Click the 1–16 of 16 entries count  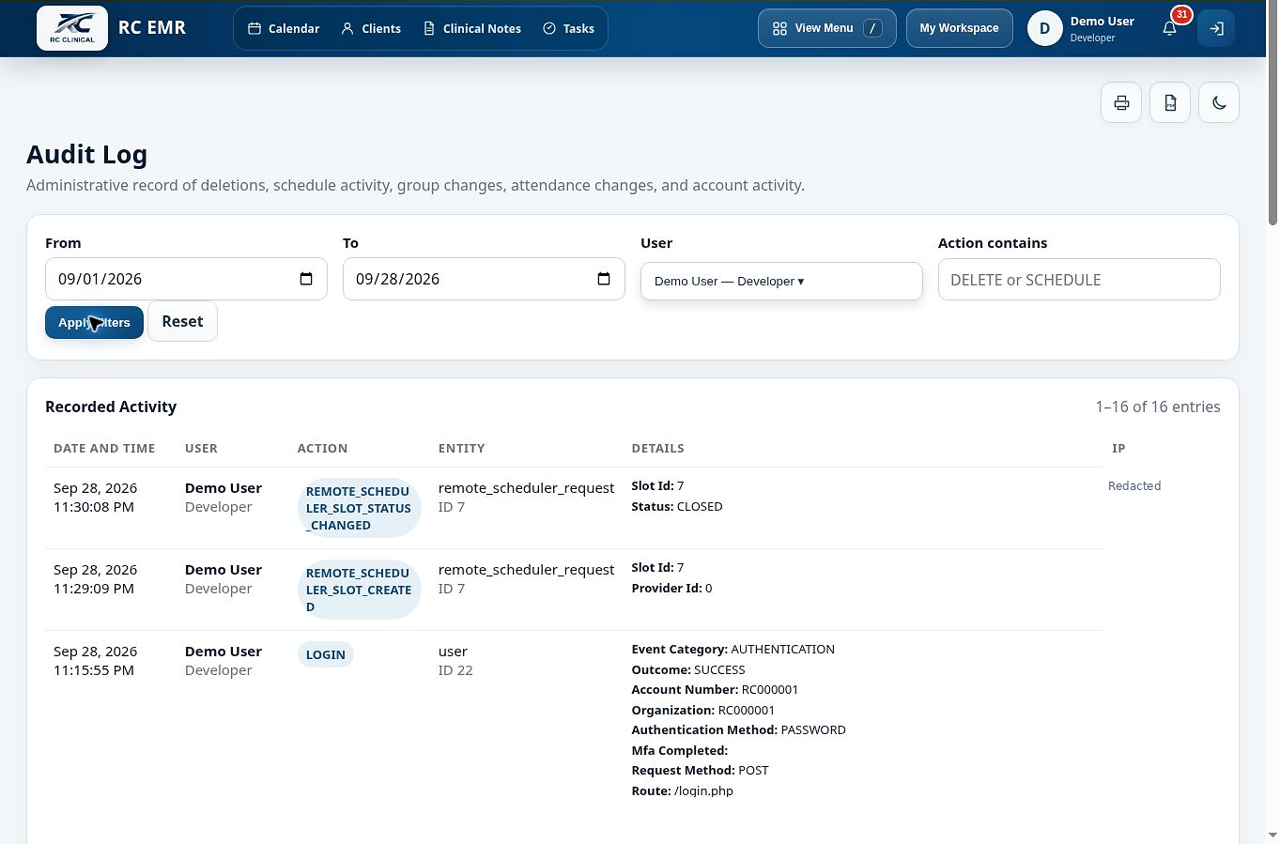coord(1158,407)
